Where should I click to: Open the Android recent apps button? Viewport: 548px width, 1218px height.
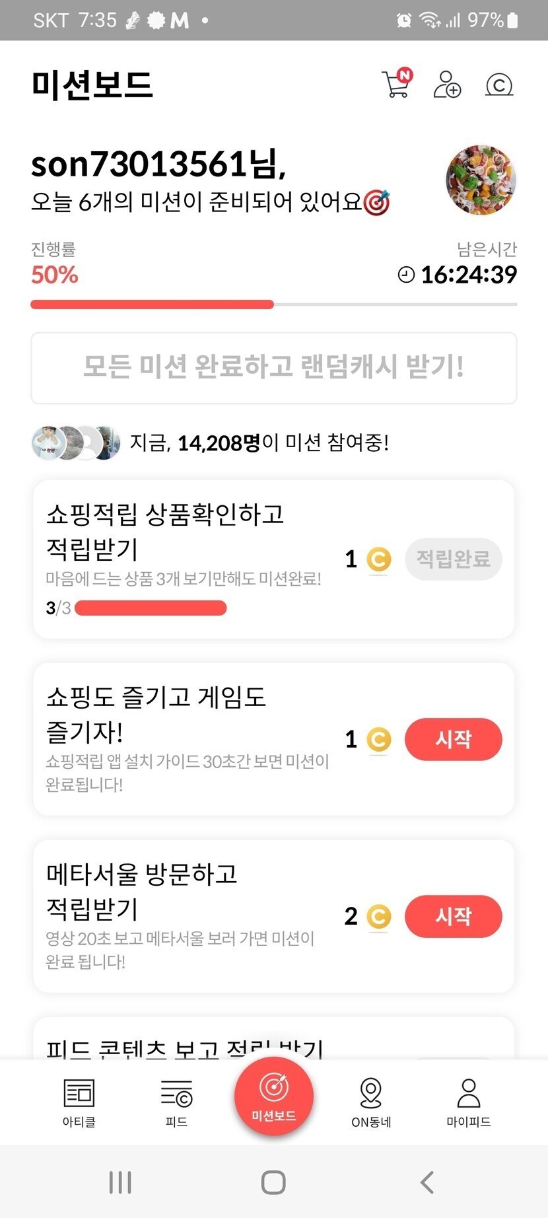[x=120, y=1182]
